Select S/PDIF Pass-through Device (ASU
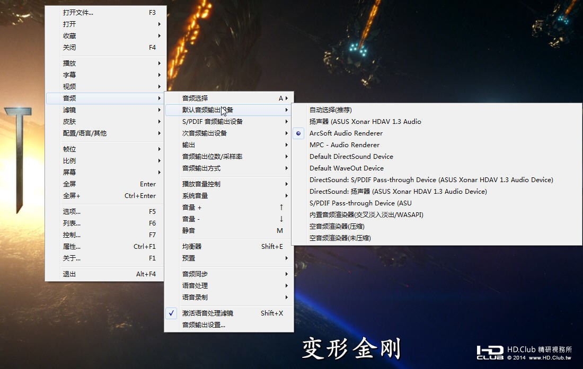Viewport: 583px width, 369px height. [x=437, y=203]
